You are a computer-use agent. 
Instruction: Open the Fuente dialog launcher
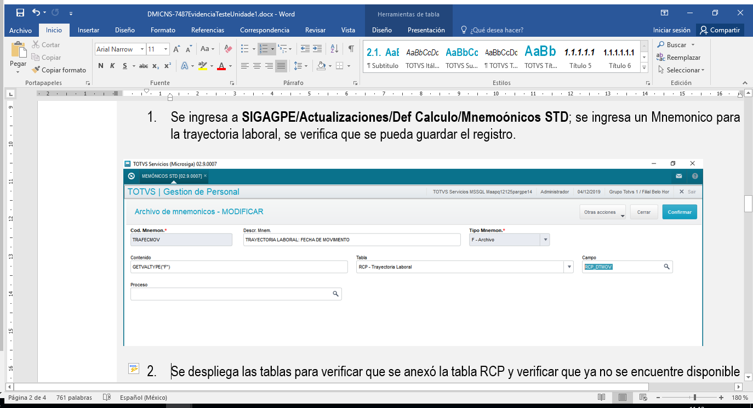click(x=233, y=83)
